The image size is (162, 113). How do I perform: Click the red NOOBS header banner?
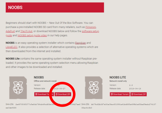pyautogui.click(x=55, y=8)
